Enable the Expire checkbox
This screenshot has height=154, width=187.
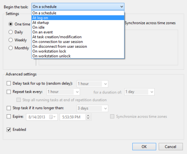[x=9, y=116]
